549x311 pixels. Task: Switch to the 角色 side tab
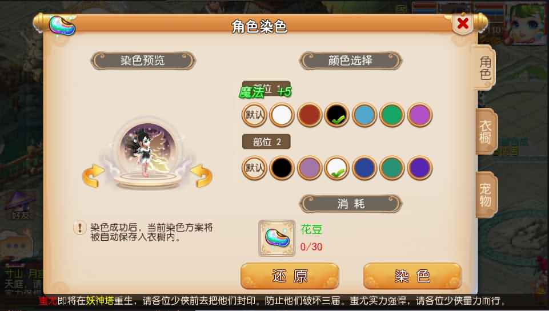[485, 68]
